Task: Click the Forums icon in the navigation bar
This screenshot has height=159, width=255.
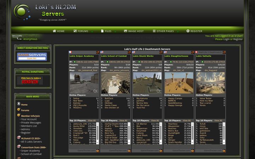Action: [75, 31]
